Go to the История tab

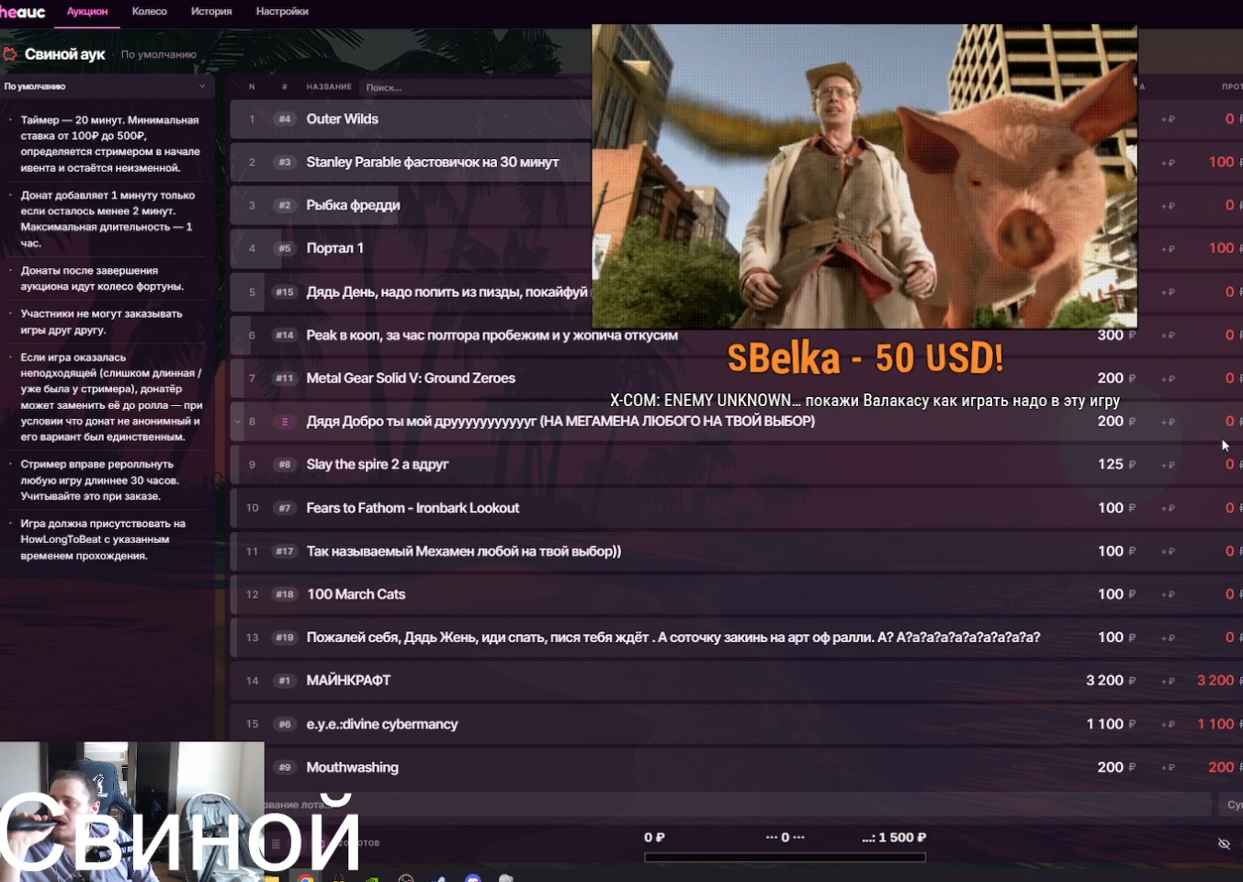(x=211, y=11)
